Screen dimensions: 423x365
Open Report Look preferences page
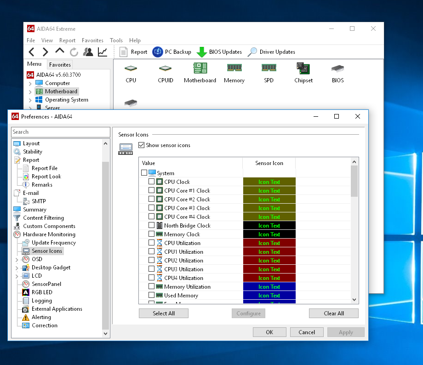pos(46,177)
